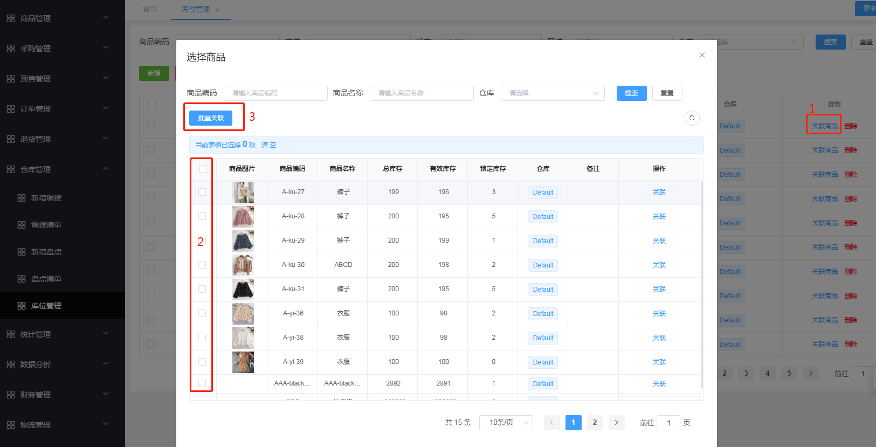Click the 商品名称 input field in dialog
Screen dimensions: 876x447
point(422,93)
